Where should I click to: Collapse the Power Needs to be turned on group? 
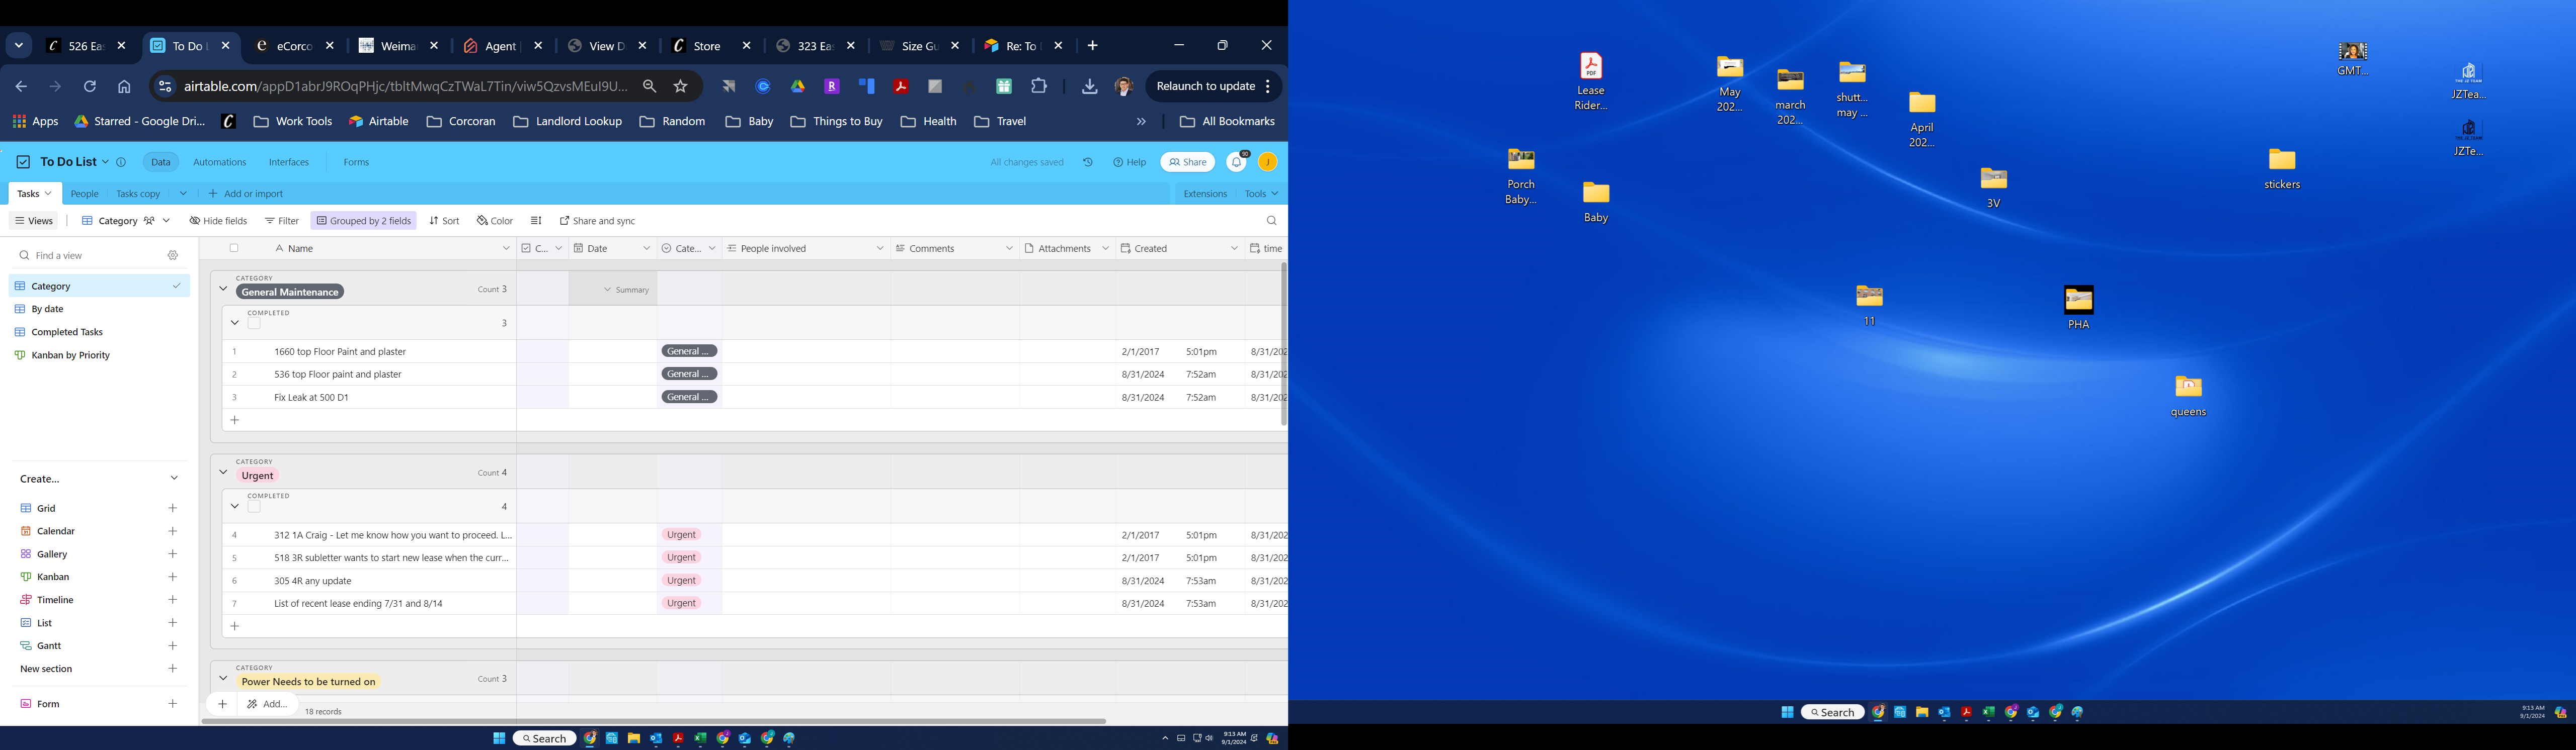[x=223, y=678]
